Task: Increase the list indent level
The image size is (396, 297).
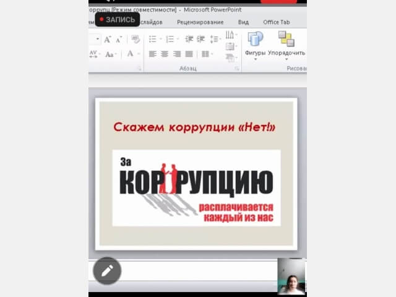Action: [200, 39]
